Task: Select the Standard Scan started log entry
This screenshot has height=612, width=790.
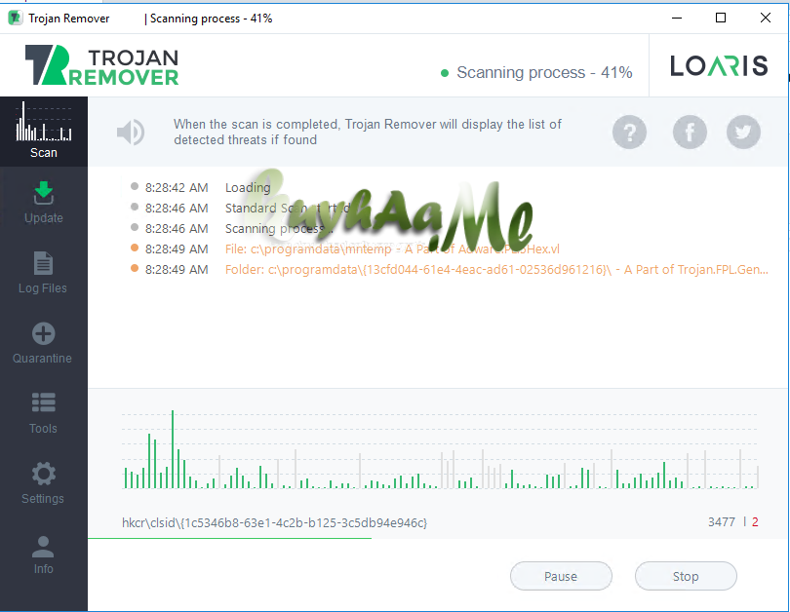Action: tap(241, 208)
